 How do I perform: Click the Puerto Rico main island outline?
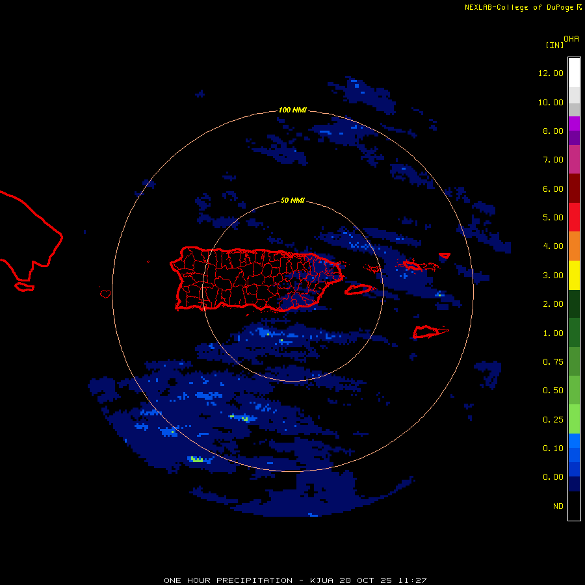256,279
